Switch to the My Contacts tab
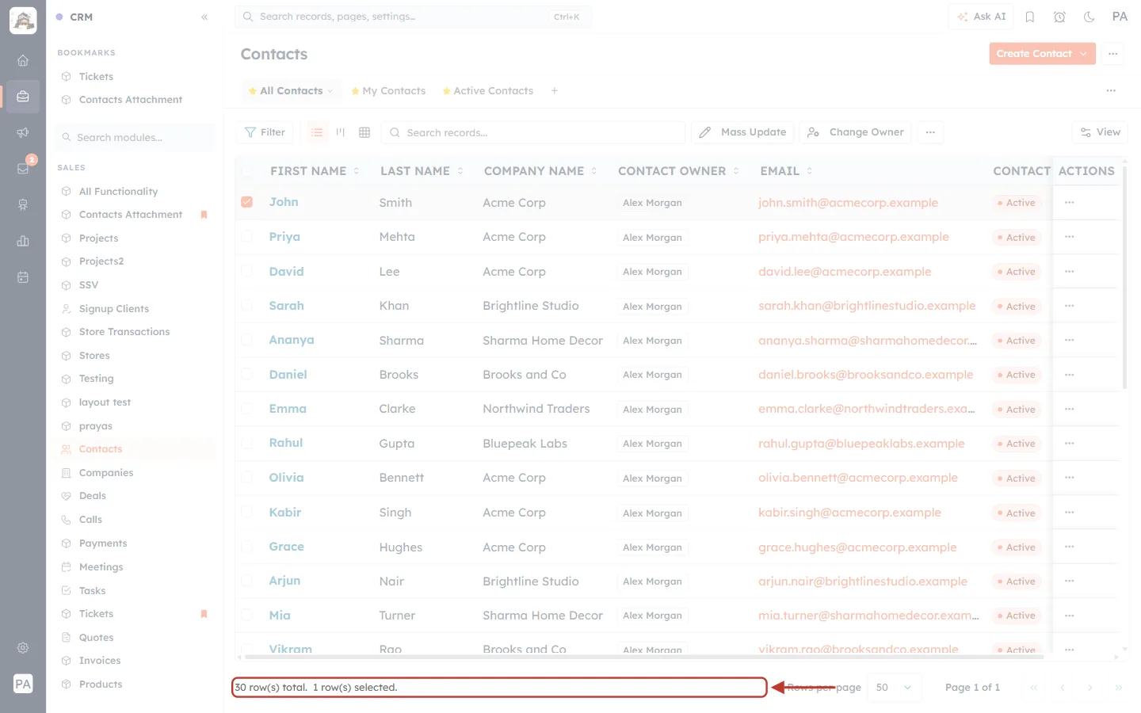The image size is (1141, 713). [x=388, y=91]
